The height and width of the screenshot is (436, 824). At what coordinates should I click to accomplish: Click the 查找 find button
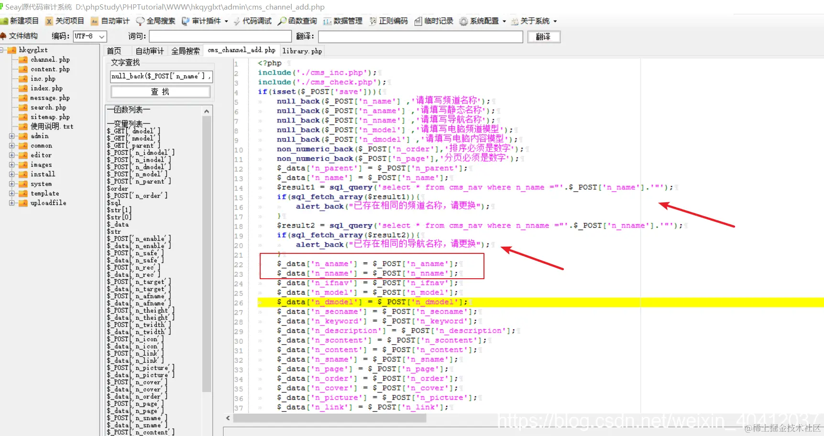pyautogui.click(x=160, y=91)
